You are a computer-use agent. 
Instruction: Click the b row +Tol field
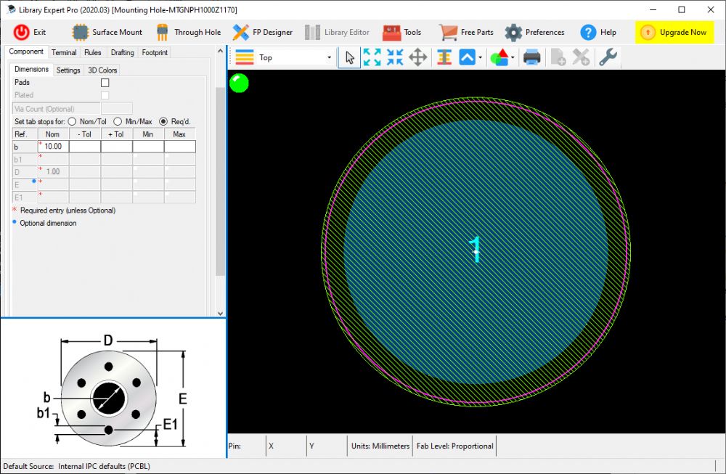(x=117, y=147)
